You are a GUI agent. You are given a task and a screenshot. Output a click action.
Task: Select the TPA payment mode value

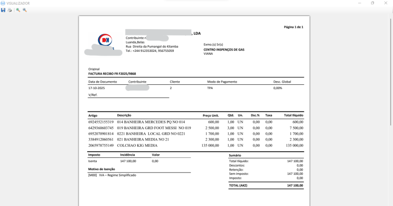(x=210, y=88)
